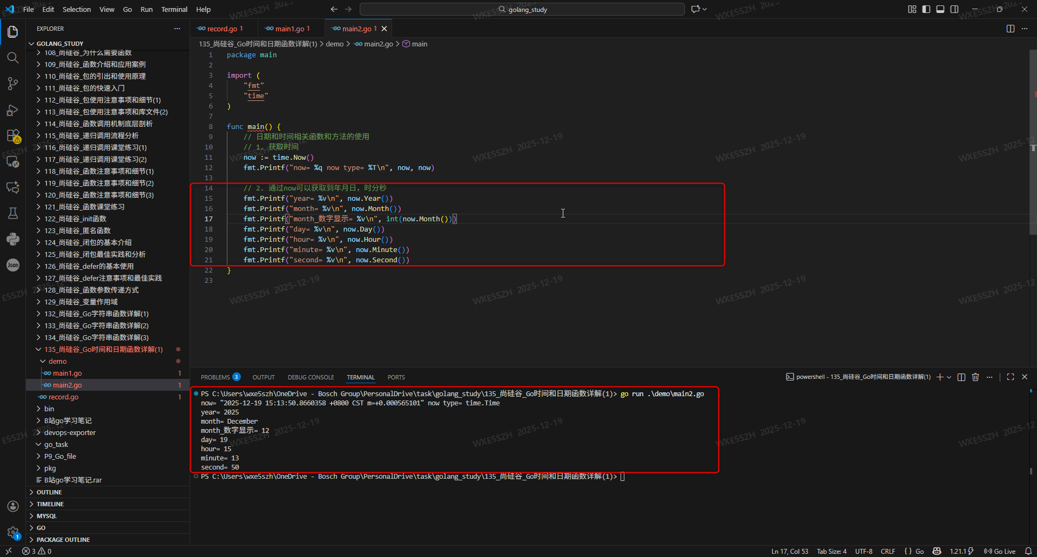Switch to the PORTS panel tab

tap(396, 377)
